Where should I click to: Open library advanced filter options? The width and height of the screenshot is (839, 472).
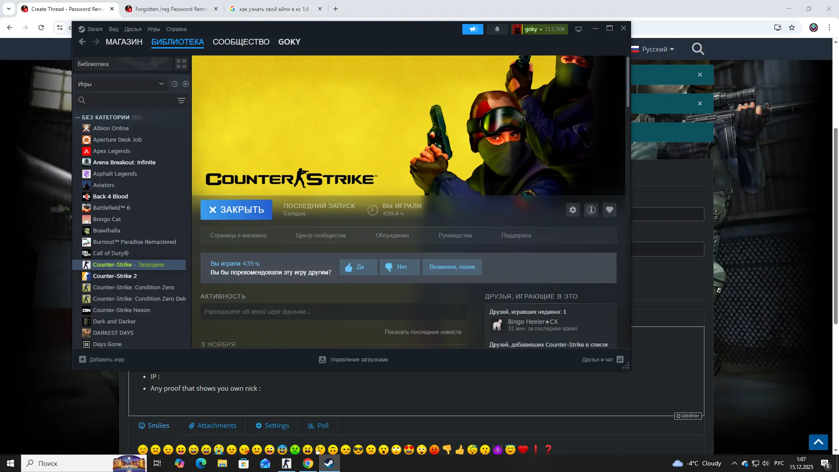[181, 101]
